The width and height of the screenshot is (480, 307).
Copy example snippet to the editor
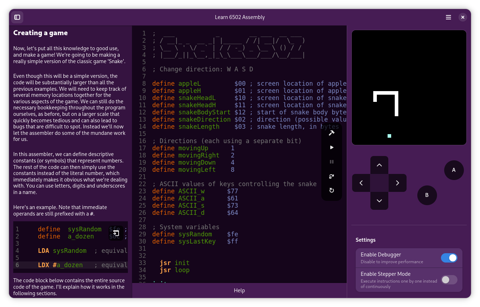click(116, 233)
